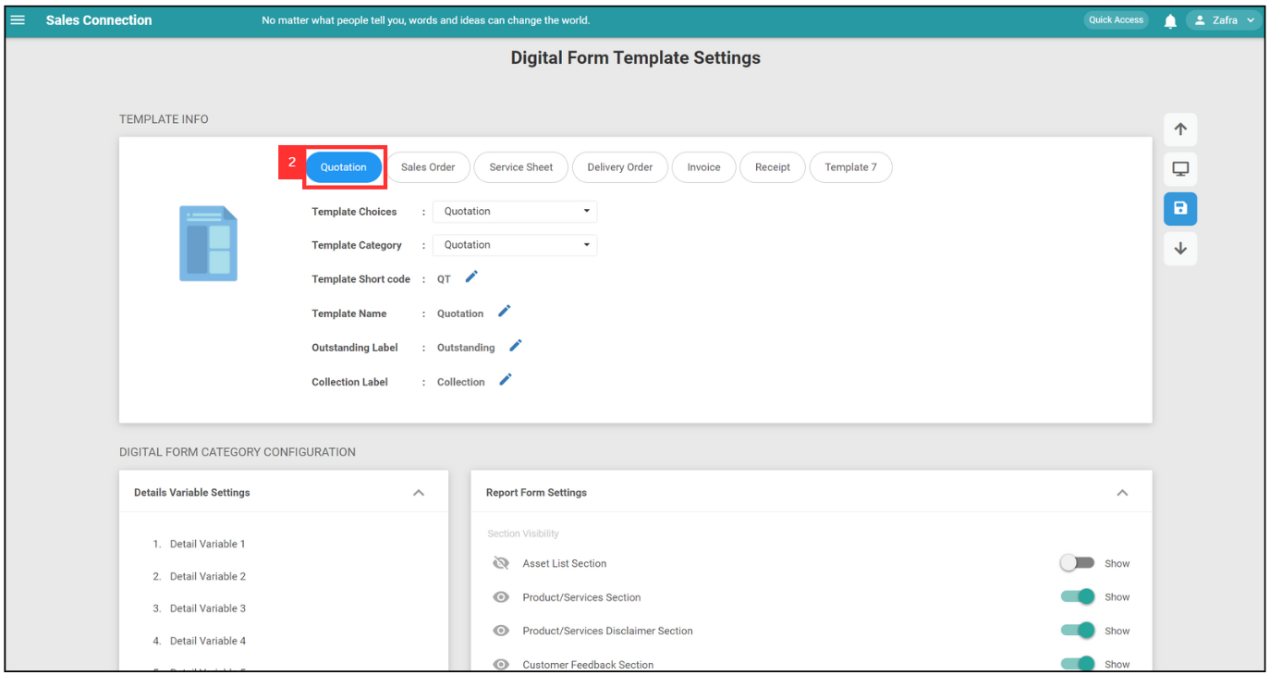
Task: Select the Receipt template tab
Action: coord(773,167)
